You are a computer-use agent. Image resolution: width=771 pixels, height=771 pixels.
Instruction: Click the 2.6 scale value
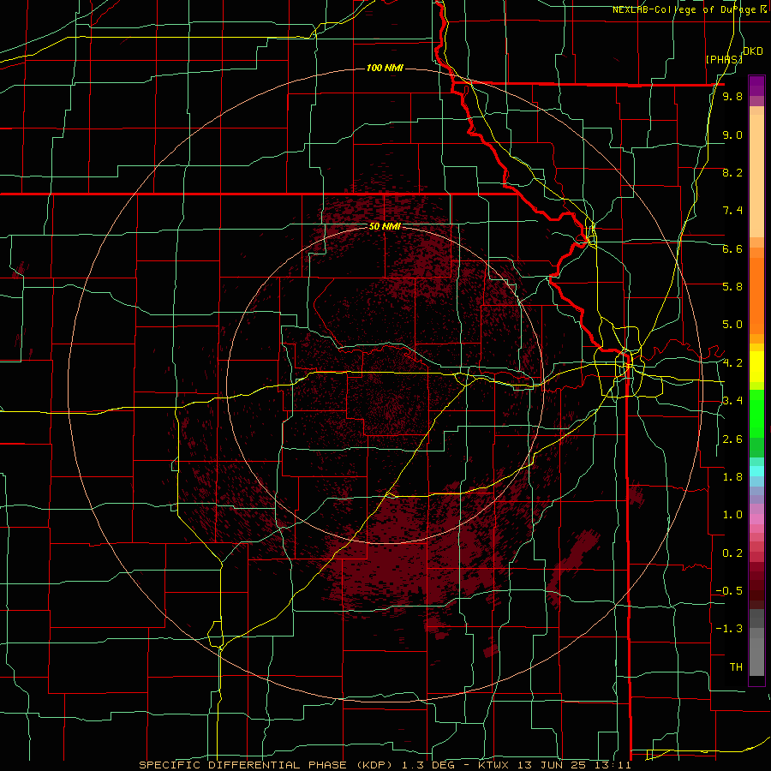point(732,439)
